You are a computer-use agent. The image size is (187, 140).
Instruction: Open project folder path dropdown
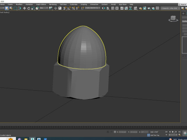click(x=170, y=8)
